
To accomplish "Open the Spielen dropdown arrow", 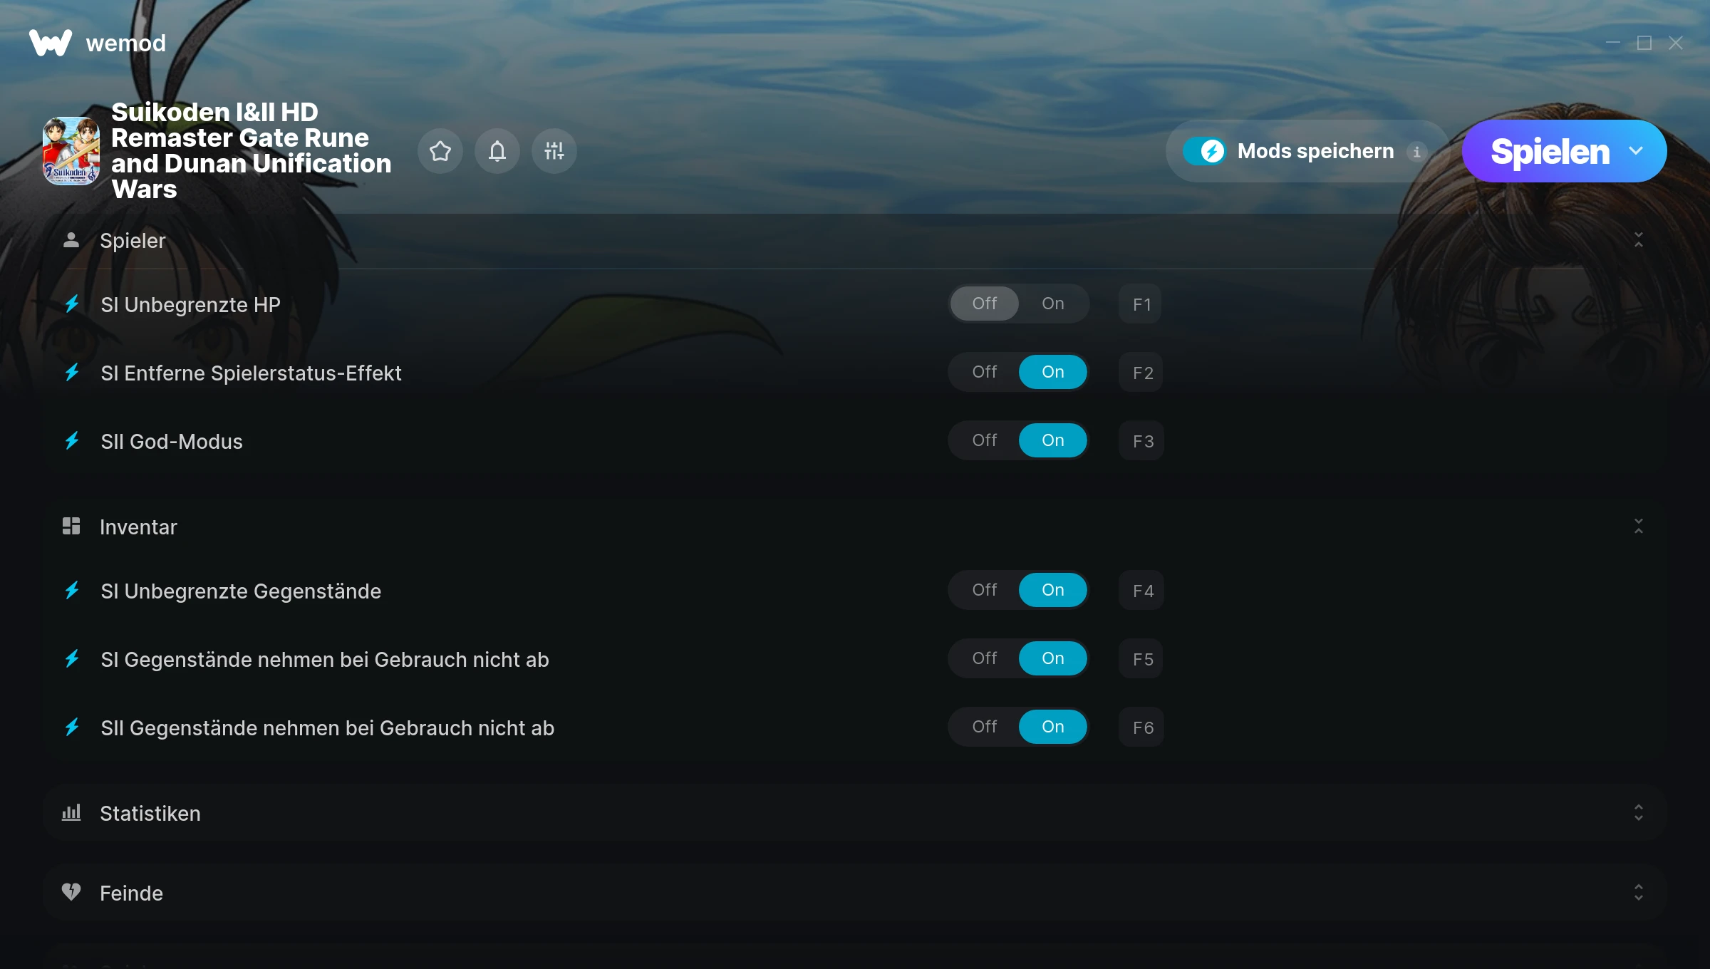I will (x=1636, y=151).
